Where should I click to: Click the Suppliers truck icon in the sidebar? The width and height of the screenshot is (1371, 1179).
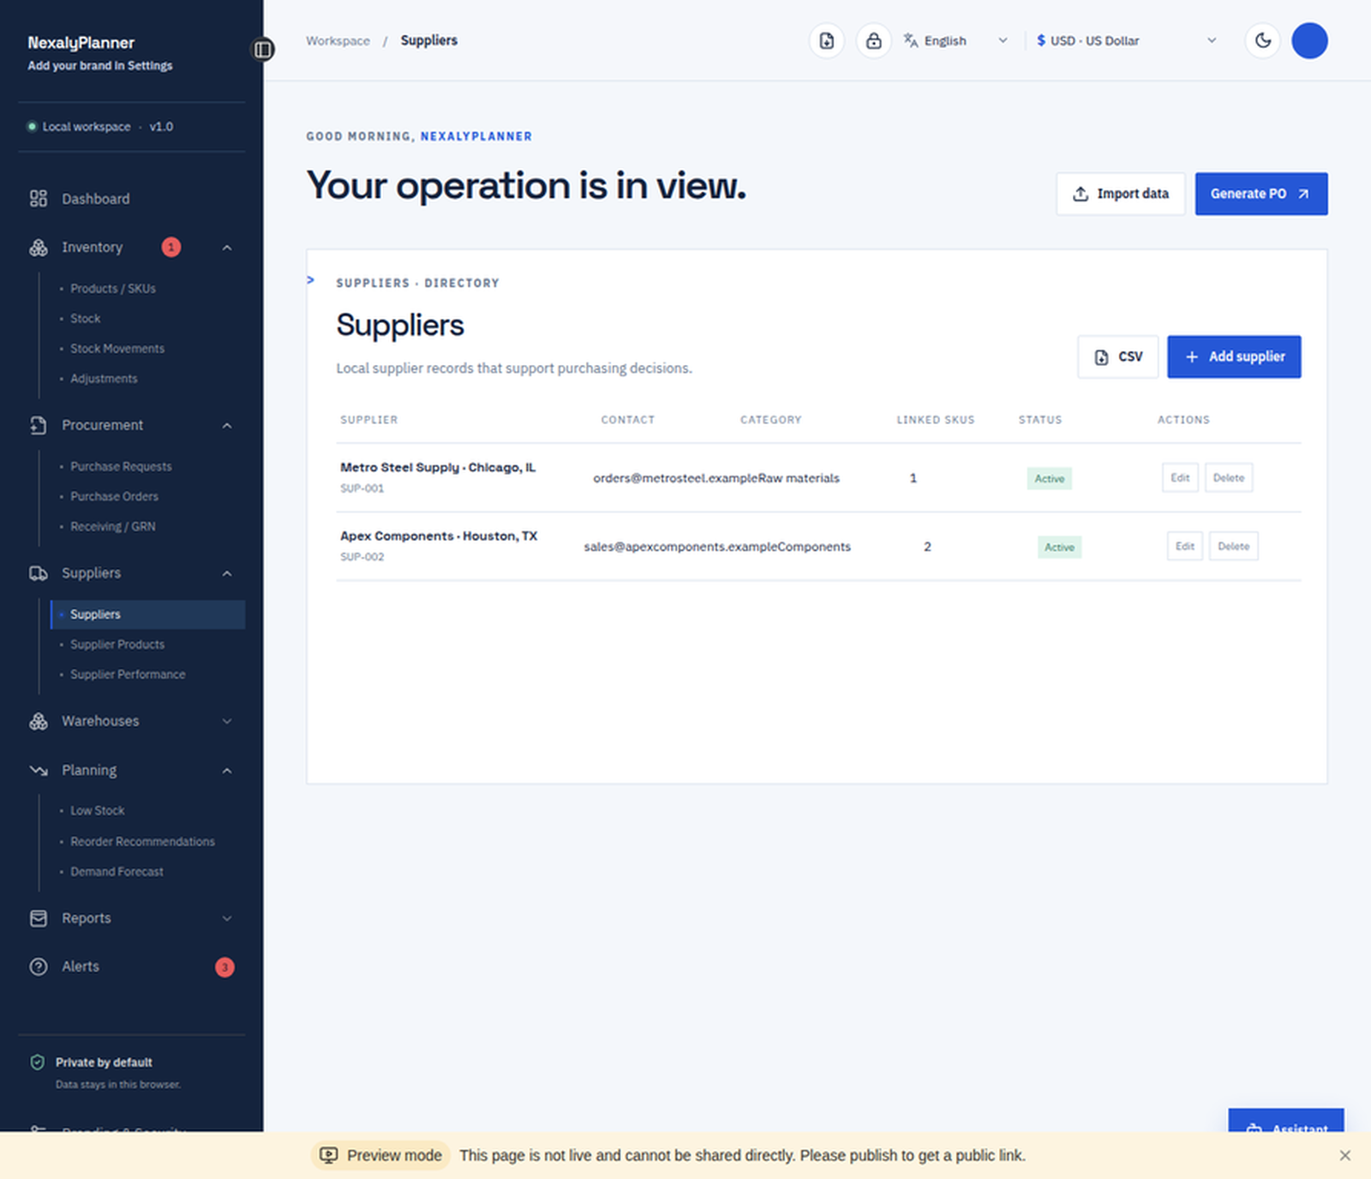coord(39,573)
